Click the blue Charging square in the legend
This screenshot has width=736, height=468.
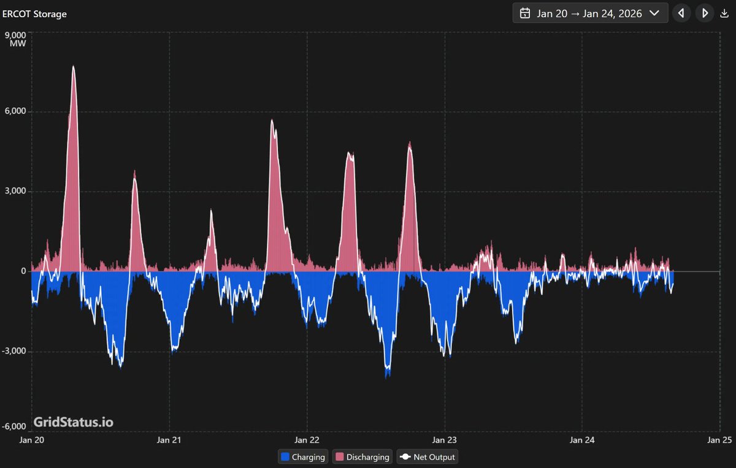[x=285, y=457]
